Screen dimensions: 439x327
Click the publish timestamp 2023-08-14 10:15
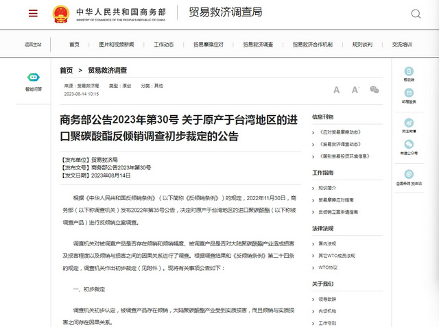[x=82, y=94]
